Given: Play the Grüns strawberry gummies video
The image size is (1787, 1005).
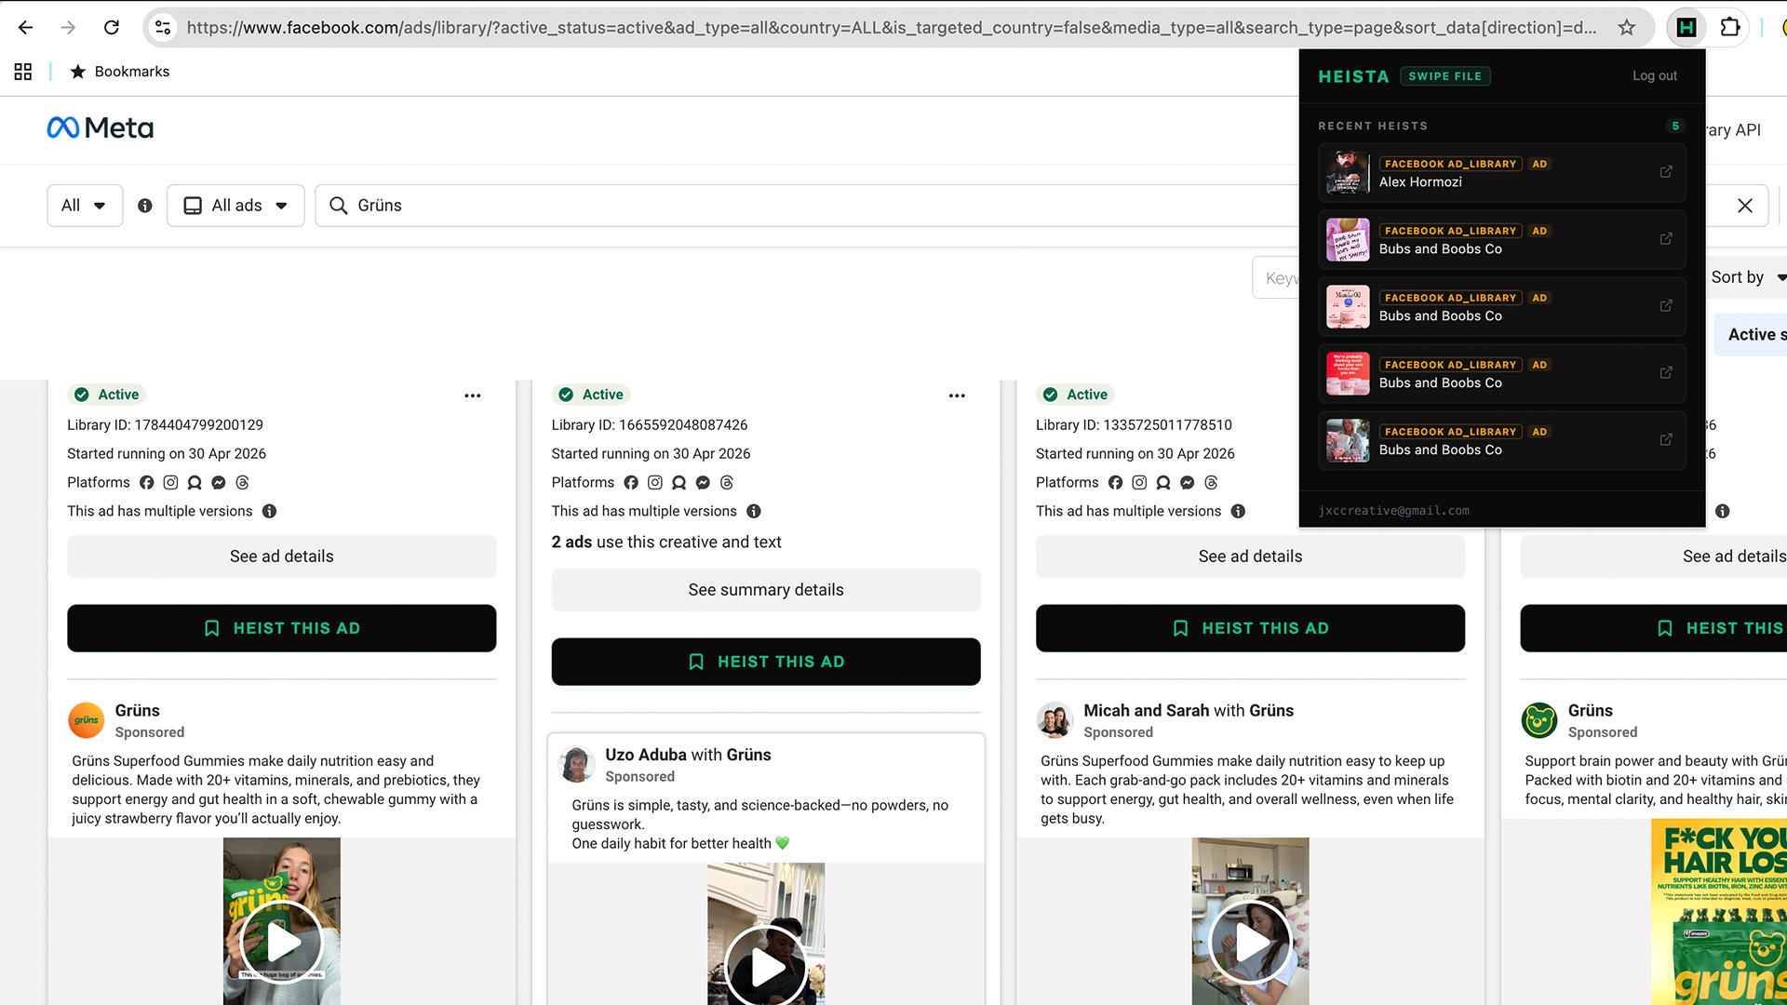Looking at the screenshot, I should [281, 942].
